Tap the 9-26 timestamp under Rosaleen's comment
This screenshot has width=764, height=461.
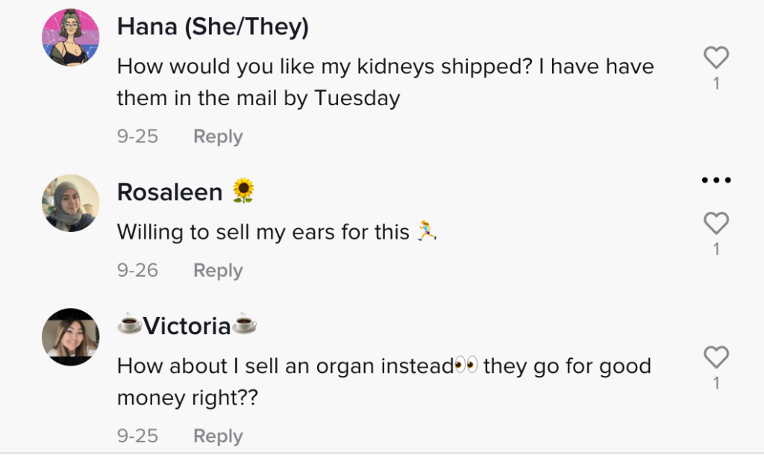click(x=137, y=270)
